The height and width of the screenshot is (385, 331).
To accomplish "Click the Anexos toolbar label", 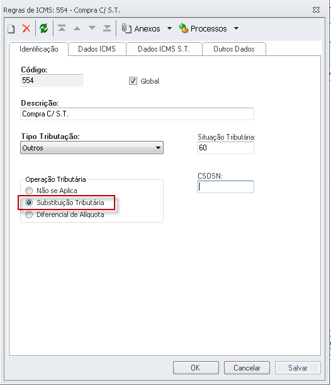I will [147, 29].
